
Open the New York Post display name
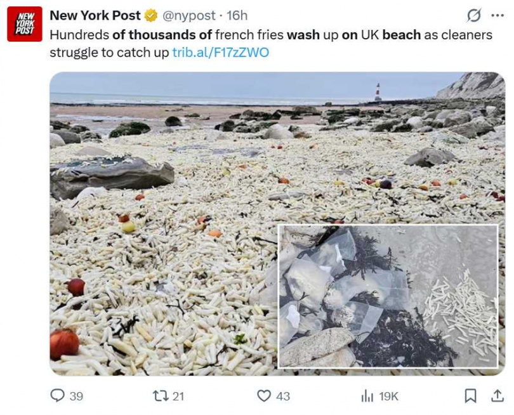(95, 15)
